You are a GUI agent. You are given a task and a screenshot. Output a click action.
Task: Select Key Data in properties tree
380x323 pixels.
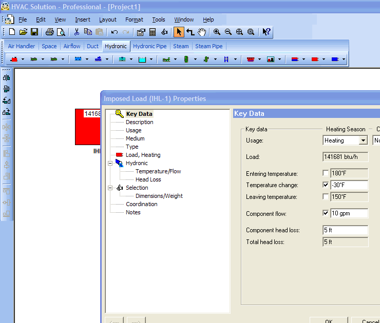coord(139,114)
